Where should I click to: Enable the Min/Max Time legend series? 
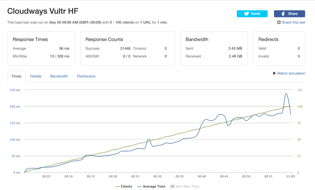(x=187, y=187)
